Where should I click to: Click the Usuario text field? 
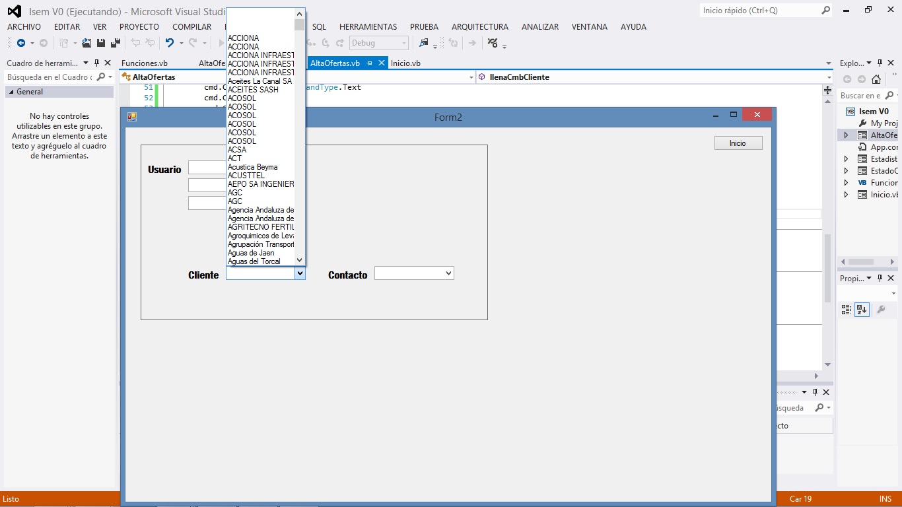tap(207, 167)
